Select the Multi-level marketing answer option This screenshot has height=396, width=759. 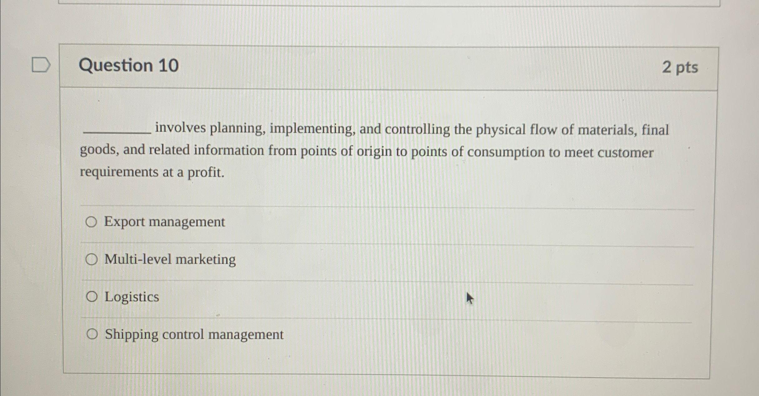click(92, 259)
